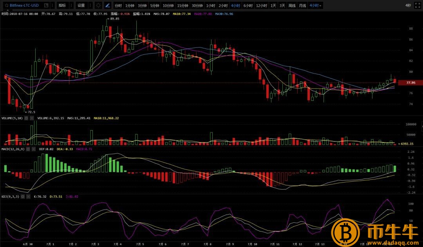Click the yellow MA10:77.34 legend
Viewport: 423px width, 247px height.
pos(182,14)
